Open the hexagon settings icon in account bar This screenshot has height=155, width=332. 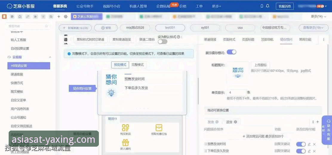tap(66, 16)
